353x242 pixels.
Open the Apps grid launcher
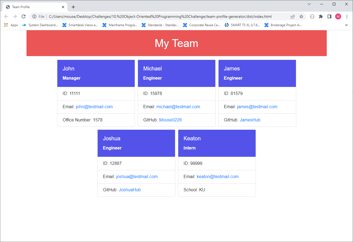6,25
